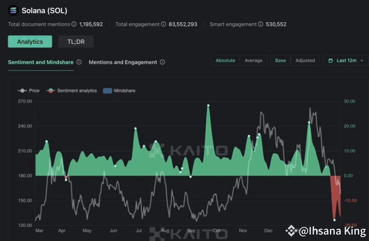Click the Nov label on the time axis
Image resolution: width=369 pixels, height=241 pixels.
243,231
